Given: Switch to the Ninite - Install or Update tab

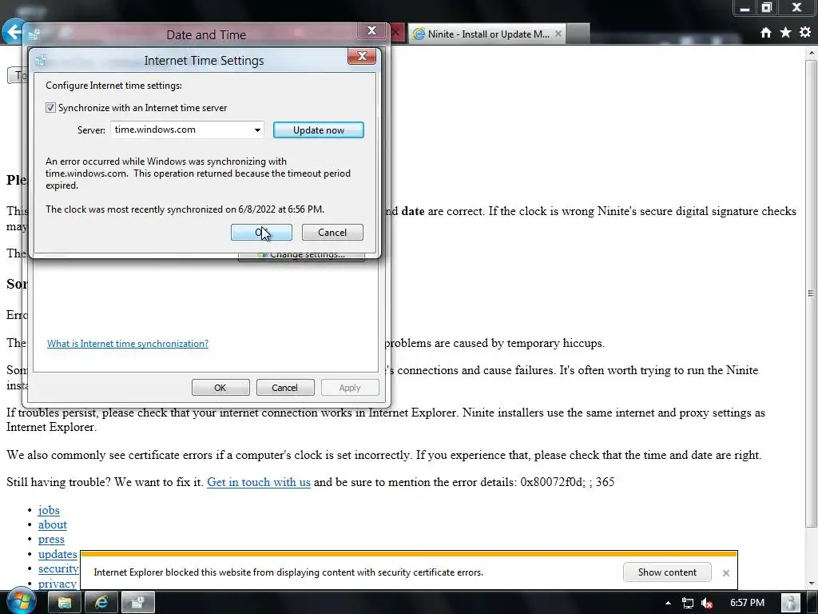Looking at the screenshot, I should [x=486, y=34].
